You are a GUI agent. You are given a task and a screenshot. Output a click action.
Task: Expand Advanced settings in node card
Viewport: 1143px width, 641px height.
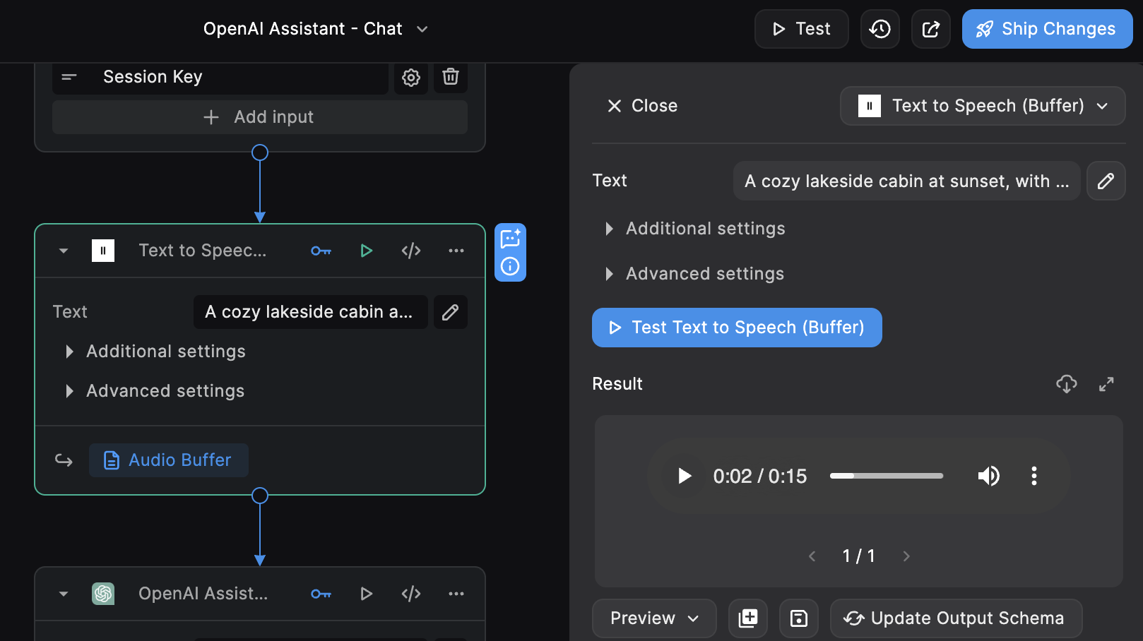(155, 391)
